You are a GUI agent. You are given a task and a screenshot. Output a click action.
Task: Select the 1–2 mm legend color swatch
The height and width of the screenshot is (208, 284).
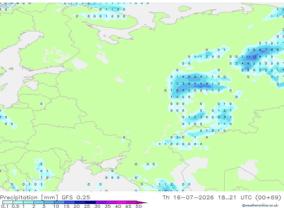point(28,202)
